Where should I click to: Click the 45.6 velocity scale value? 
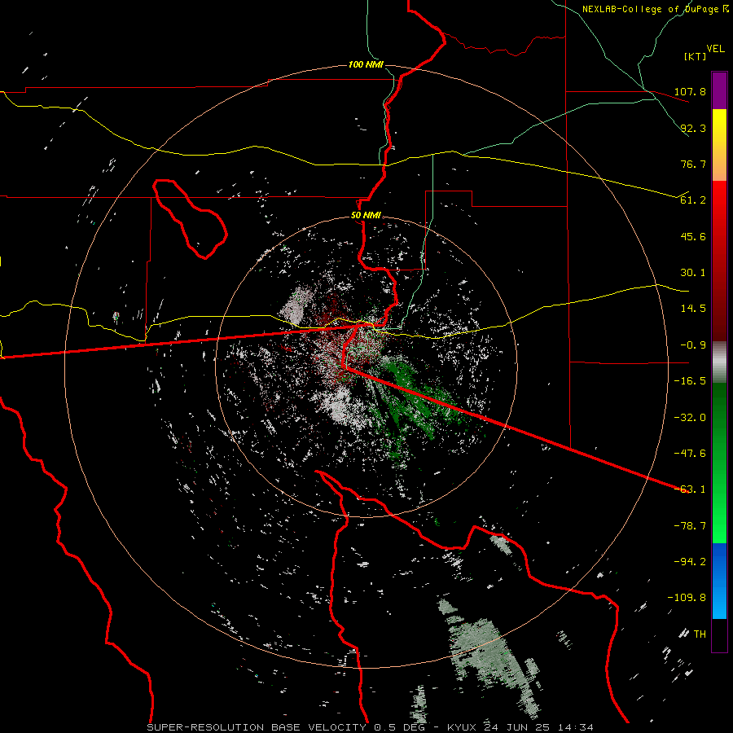click(x=693, y=236)
